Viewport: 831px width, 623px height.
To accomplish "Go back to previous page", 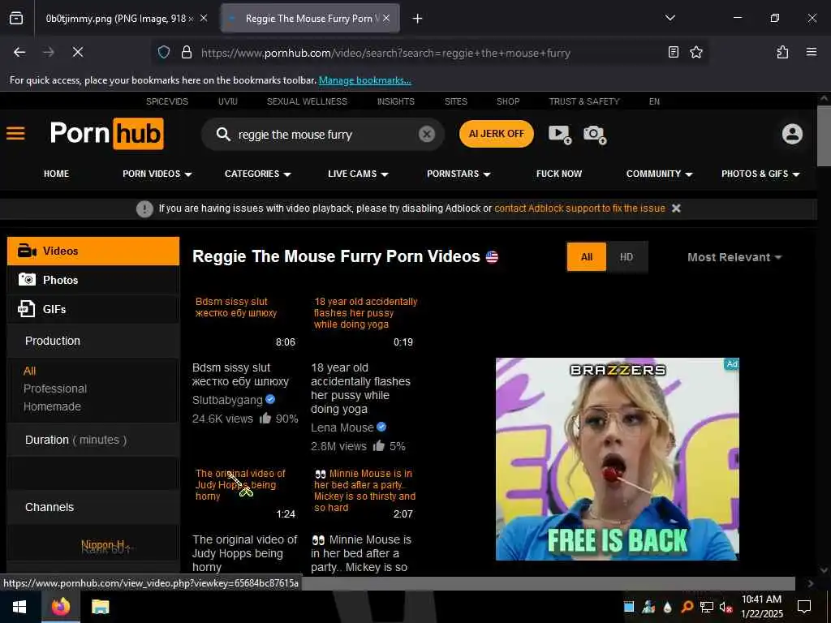I will point(19,52).
